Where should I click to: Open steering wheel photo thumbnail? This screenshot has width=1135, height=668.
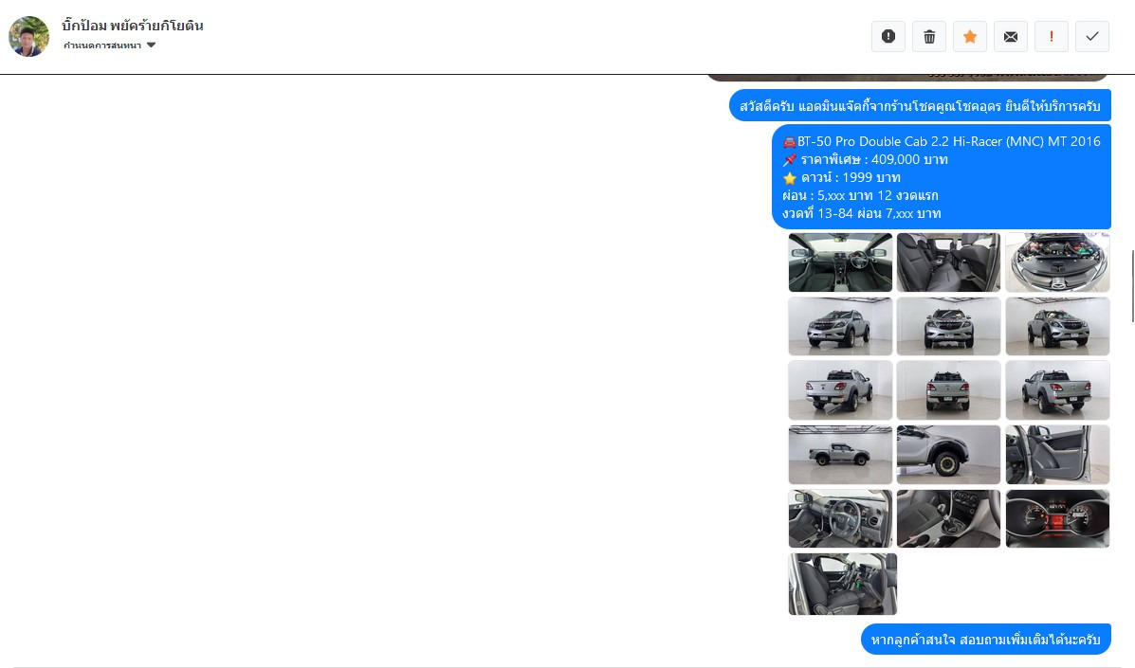[840, 518]
